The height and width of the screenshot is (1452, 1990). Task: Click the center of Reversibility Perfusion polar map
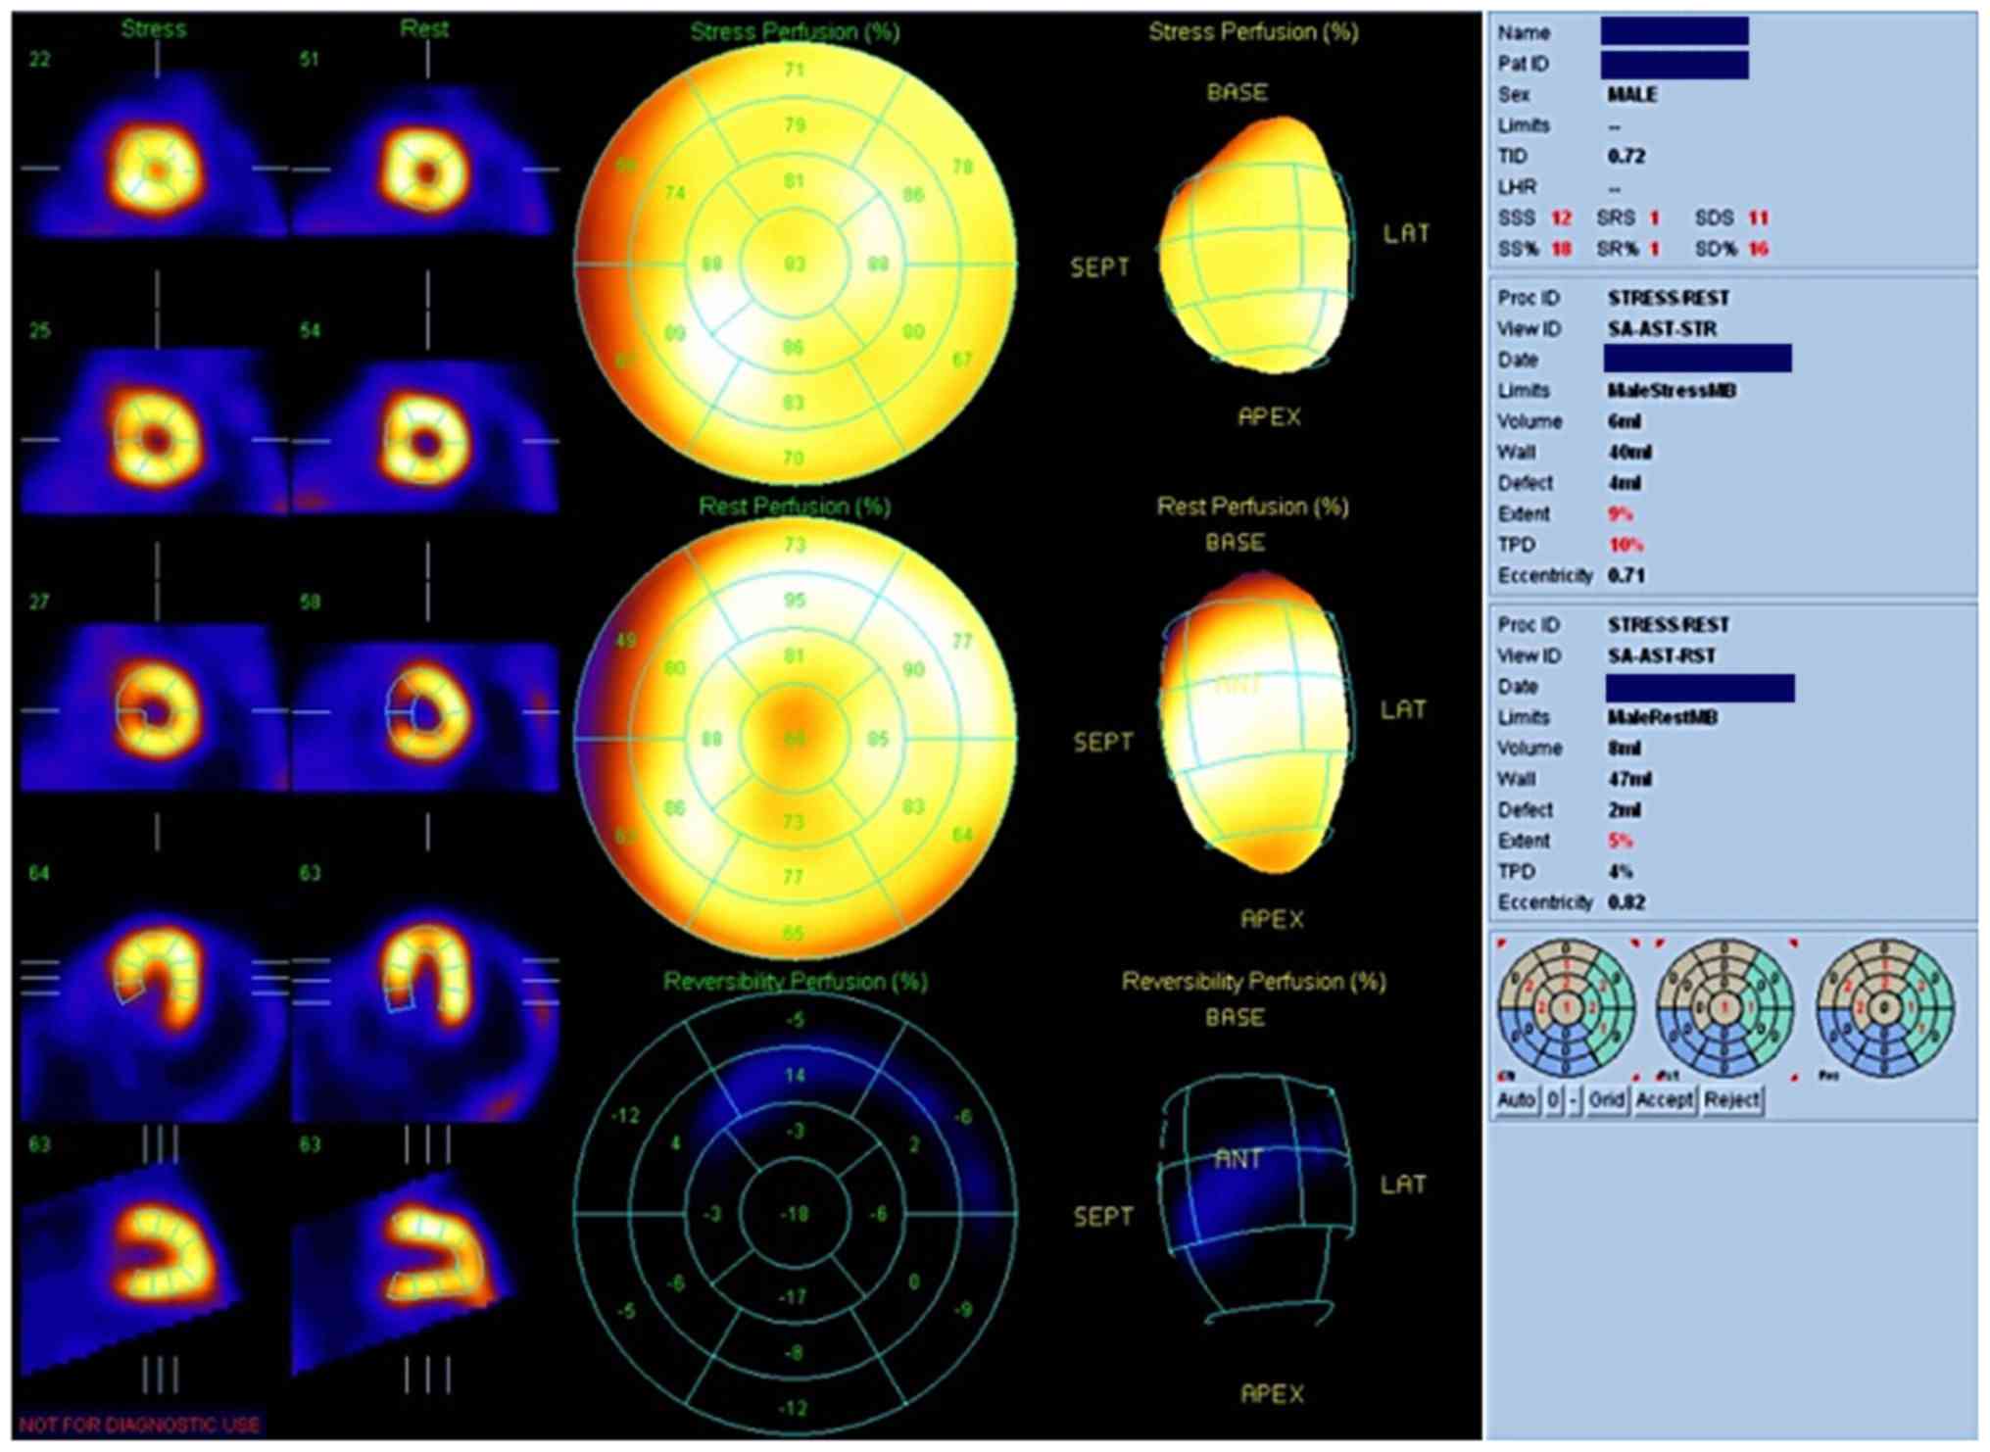coord(795,1213)
